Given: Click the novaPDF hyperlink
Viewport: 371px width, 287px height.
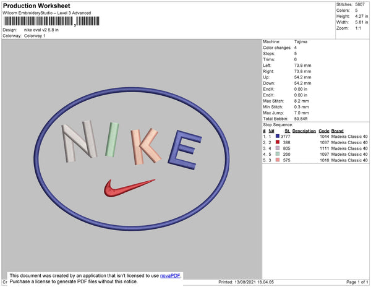Looking at the screenshot, I should (x=170, y=276).
